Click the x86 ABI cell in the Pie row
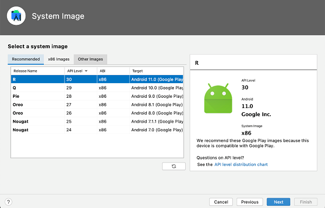The width and height of the screenshot is (325, 208). 113,96
